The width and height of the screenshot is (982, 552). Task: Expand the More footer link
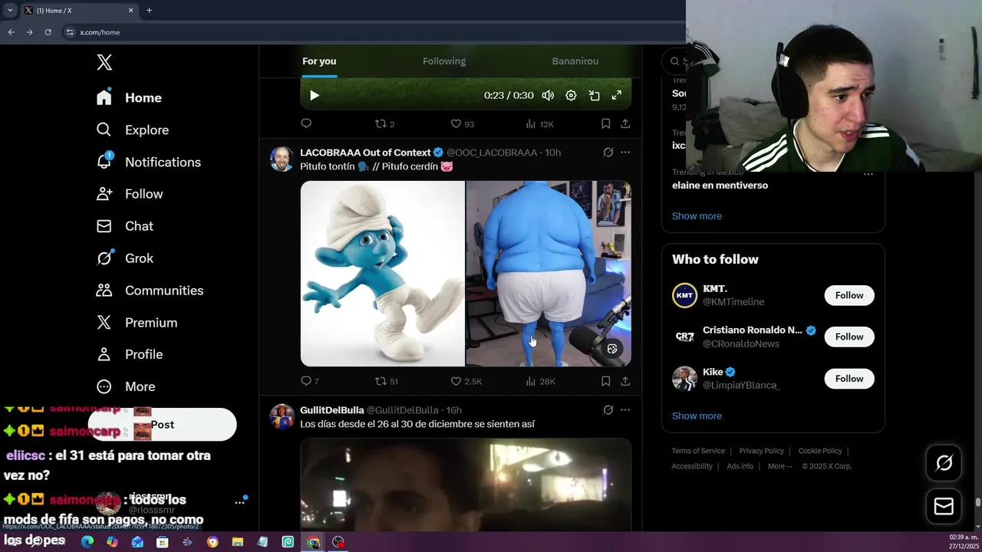click(x=779, y=466)
